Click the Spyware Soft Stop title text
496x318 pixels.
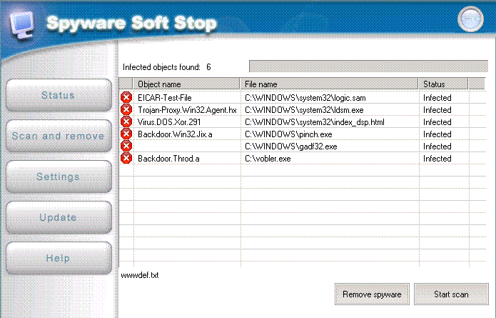pyautogui.click(x=131, y=23)
